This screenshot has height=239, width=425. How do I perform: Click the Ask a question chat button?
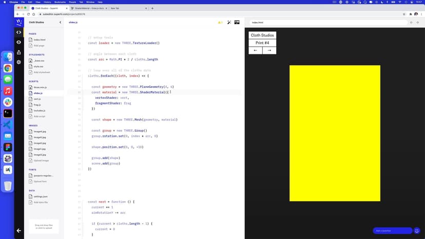tap(392, 231)
